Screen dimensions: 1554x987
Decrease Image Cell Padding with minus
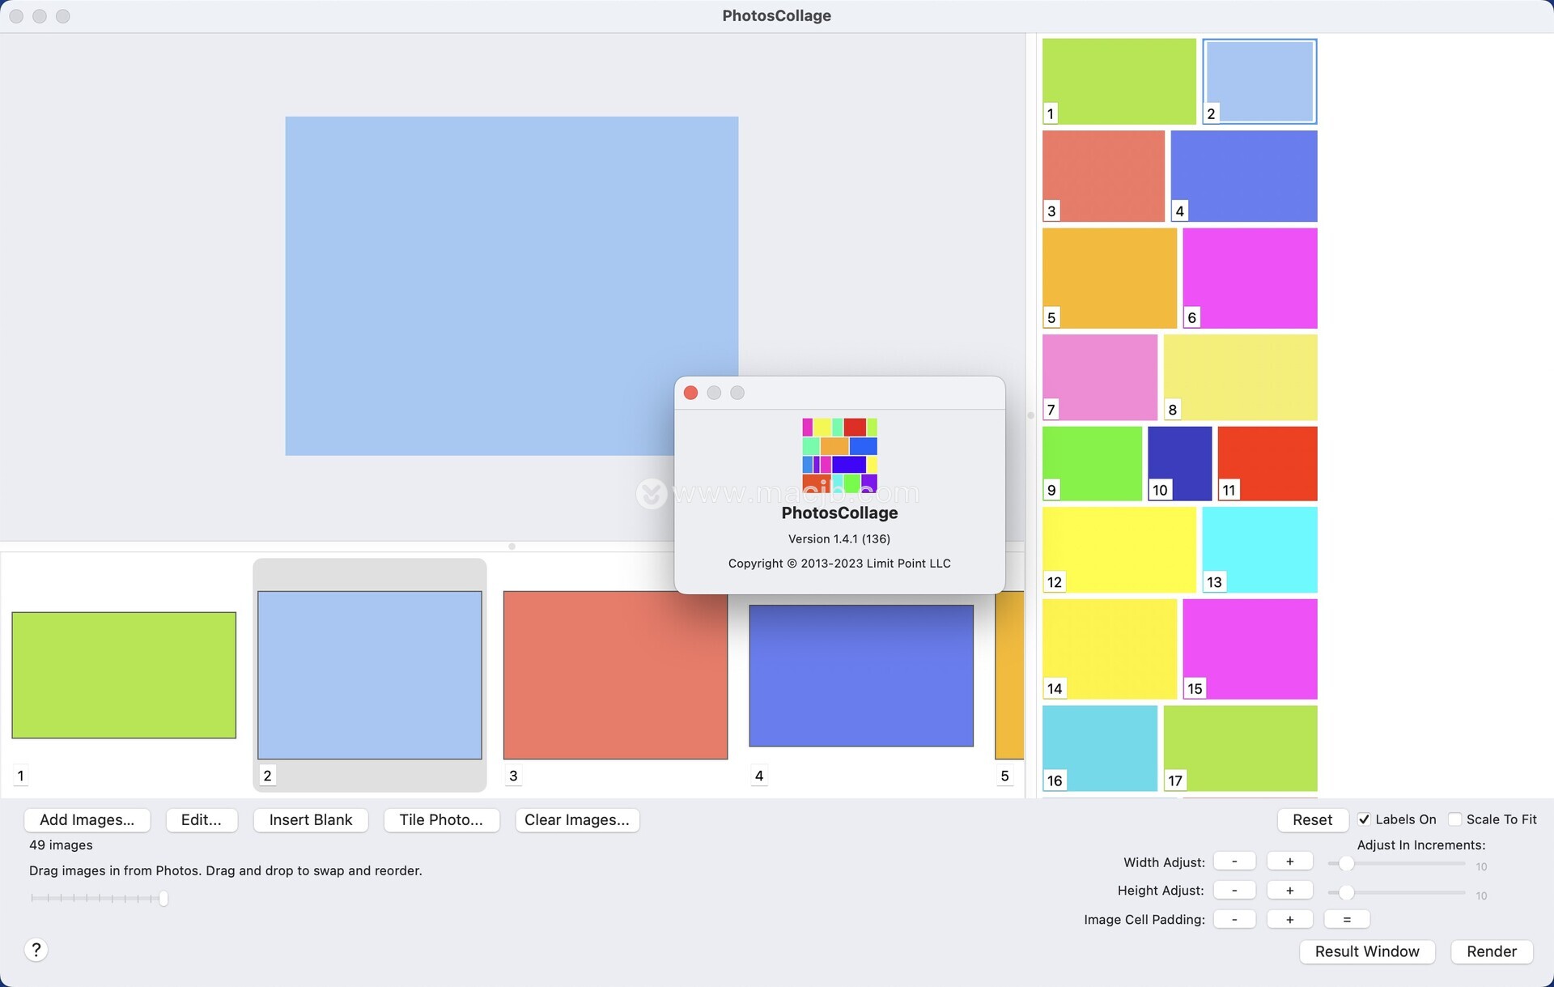click(1234, 920)
